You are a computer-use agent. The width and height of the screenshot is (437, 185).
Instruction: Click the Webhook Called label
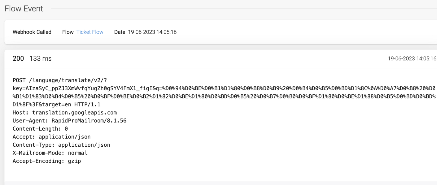pyautogui.click(x=32, y=32)
